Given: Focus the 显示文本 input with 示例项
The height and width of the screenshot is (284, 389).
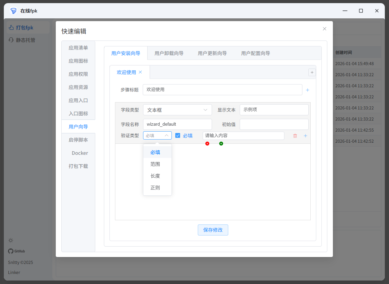Looking at the screenshot, I should click(x=274, y=110).
